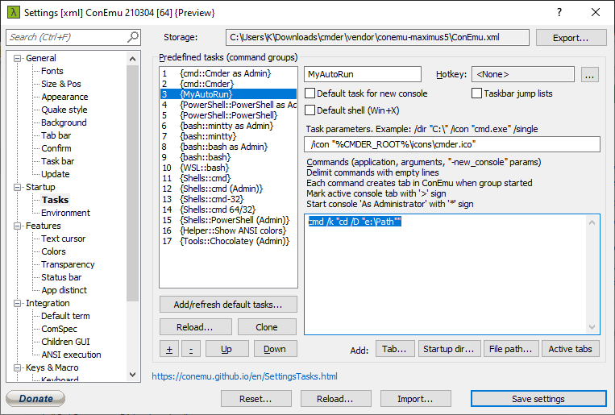Enable Default task for new console
Image resolution: width=615 pixels, height=415 pixels.
point(310,93)
